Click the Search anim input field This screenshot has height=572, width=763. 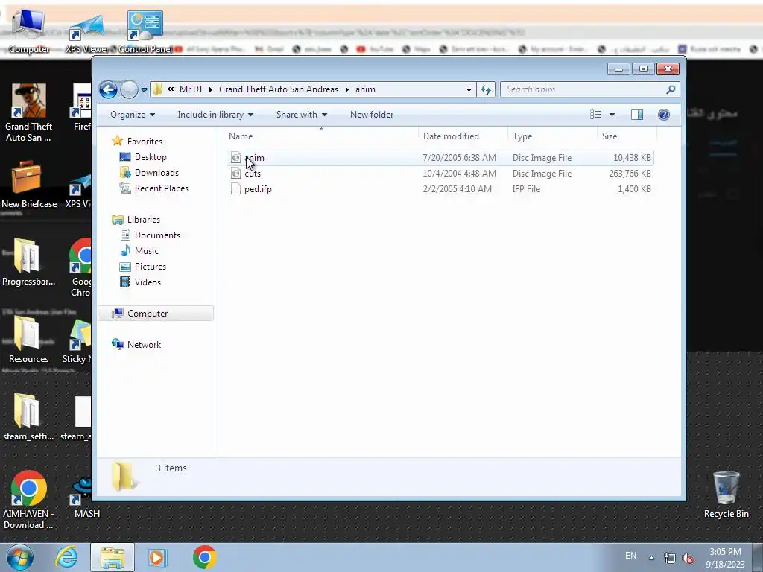click(582, 89)
